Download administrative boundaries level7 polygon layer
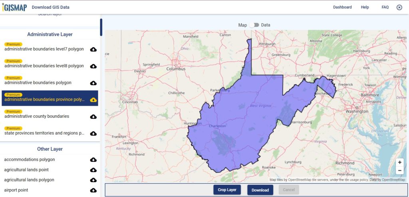Viewport: 409px width, 197px height. (x=93, y=49)
